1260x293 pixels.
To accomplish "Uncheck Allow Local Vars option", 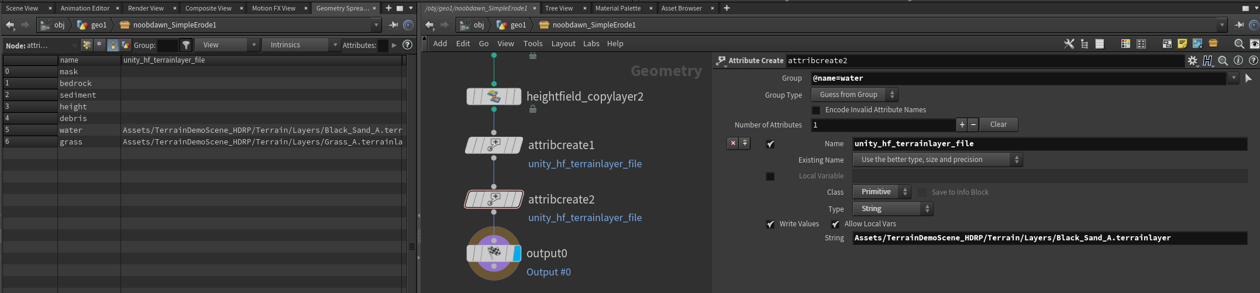I will [835, 224].
